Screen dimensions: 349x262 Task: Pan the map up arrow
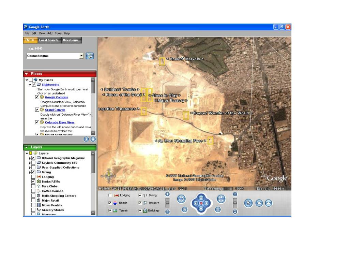point(201,198)
